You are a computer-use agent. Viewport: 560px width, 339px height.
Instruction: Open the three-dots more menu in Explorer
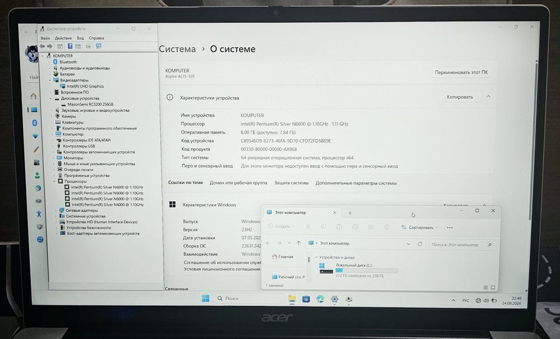click(x=450, y=227)
